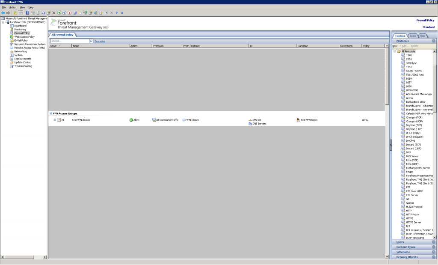Open the New dropdown in Protocols toolbox
Image resolution: width=438 pixels, height=265 pixels.
click(397, 46)
